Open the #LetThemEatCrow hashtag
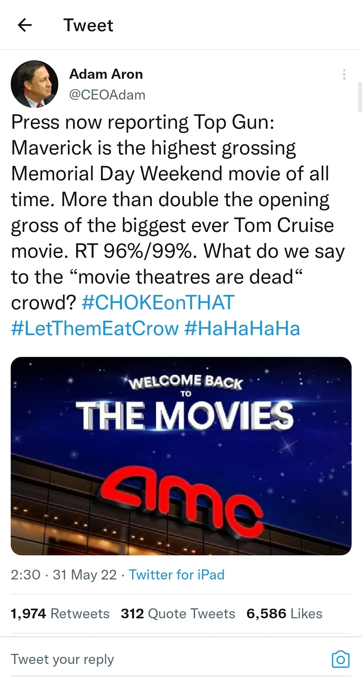The height and width of the screenshot is (681, 362). pos(95,328)
